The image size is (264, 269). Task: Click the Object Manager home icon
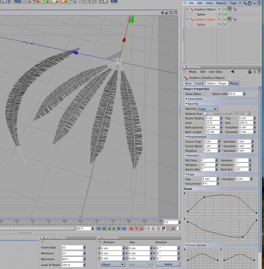250,3
